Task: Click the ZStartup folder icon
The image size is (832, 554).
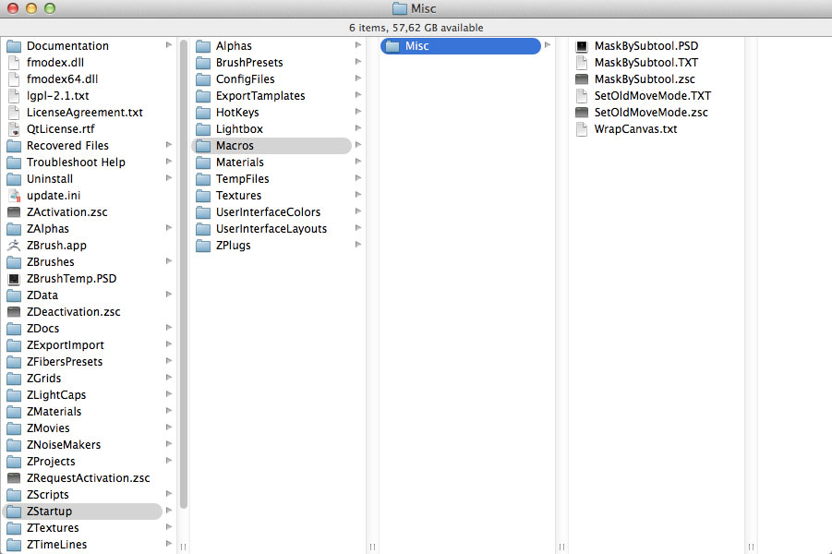Action: tap(14, 512)
